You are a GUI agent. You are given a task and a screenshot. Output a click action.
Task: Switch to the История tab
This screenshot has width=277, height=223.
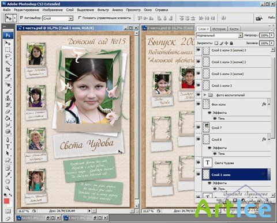tap(219, 29)
